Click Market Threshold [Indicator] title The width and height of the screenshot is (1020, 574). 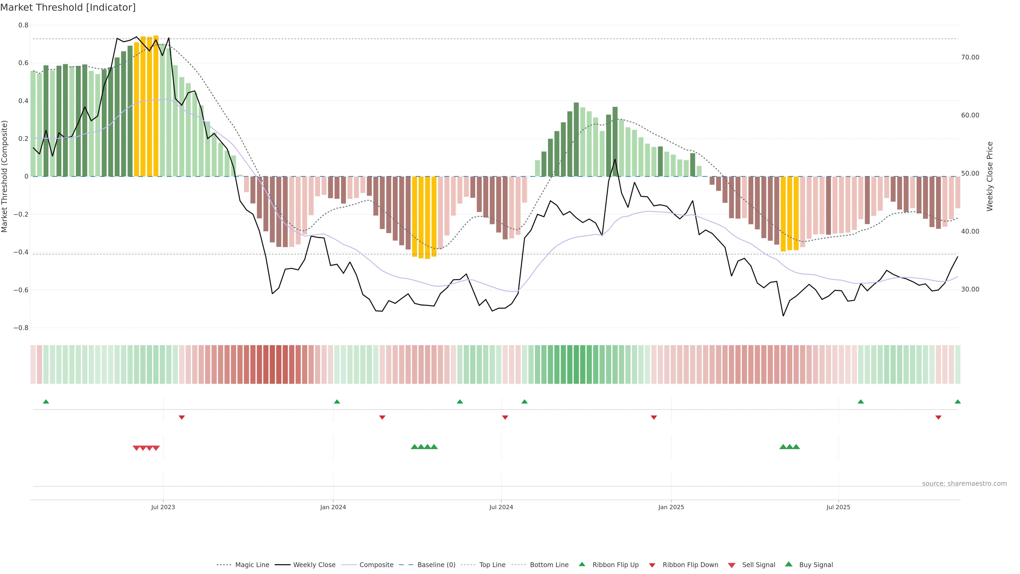click(68, 7)
